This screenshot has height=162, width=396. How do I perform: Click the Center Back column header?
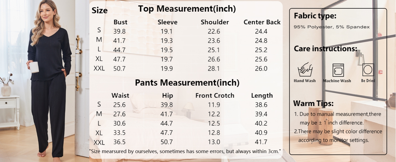click(262, 22)
